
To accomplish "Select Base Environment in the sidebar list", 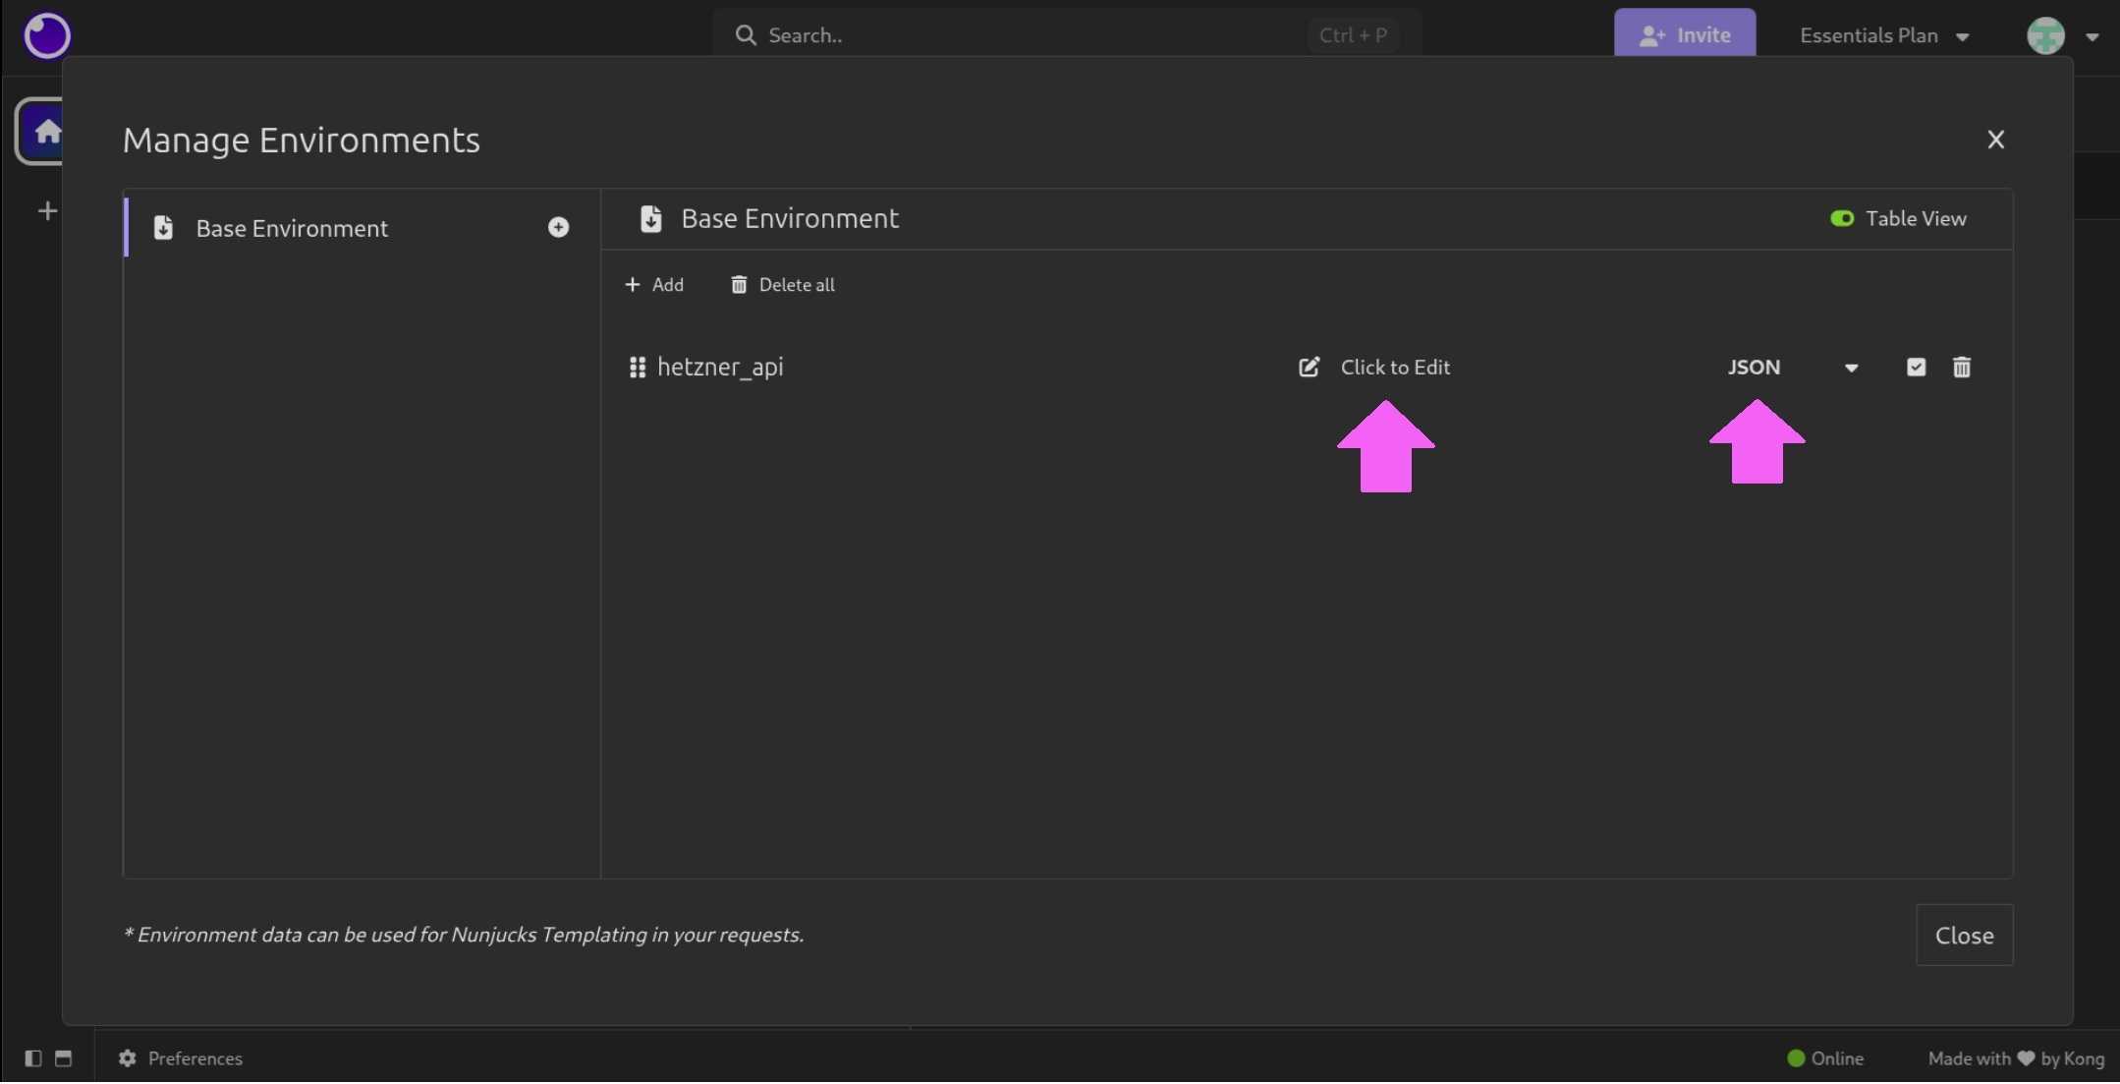I will [292, 229].
